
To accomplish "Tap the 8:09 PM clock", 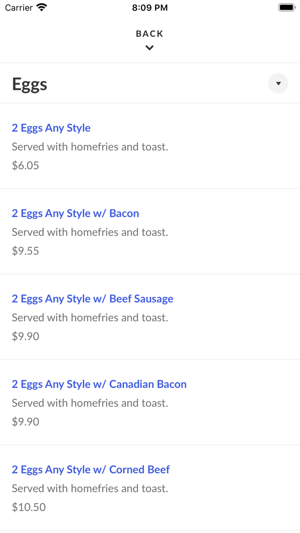I will (150, 8).
